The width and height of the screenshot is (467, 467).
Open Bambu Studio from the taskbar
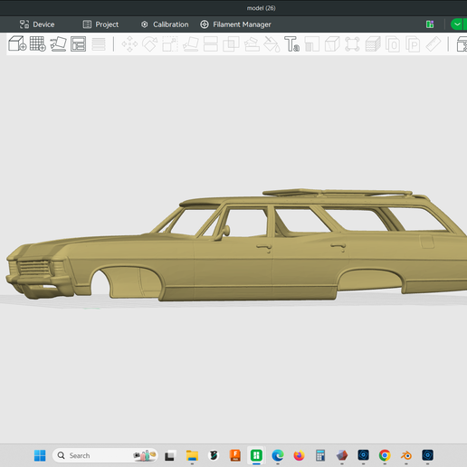coord(256,455)
